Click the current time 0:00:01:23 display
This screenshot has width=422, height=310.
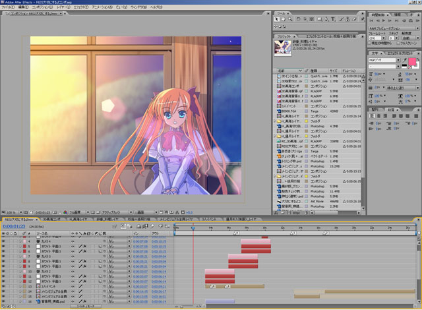click(14, 226)
